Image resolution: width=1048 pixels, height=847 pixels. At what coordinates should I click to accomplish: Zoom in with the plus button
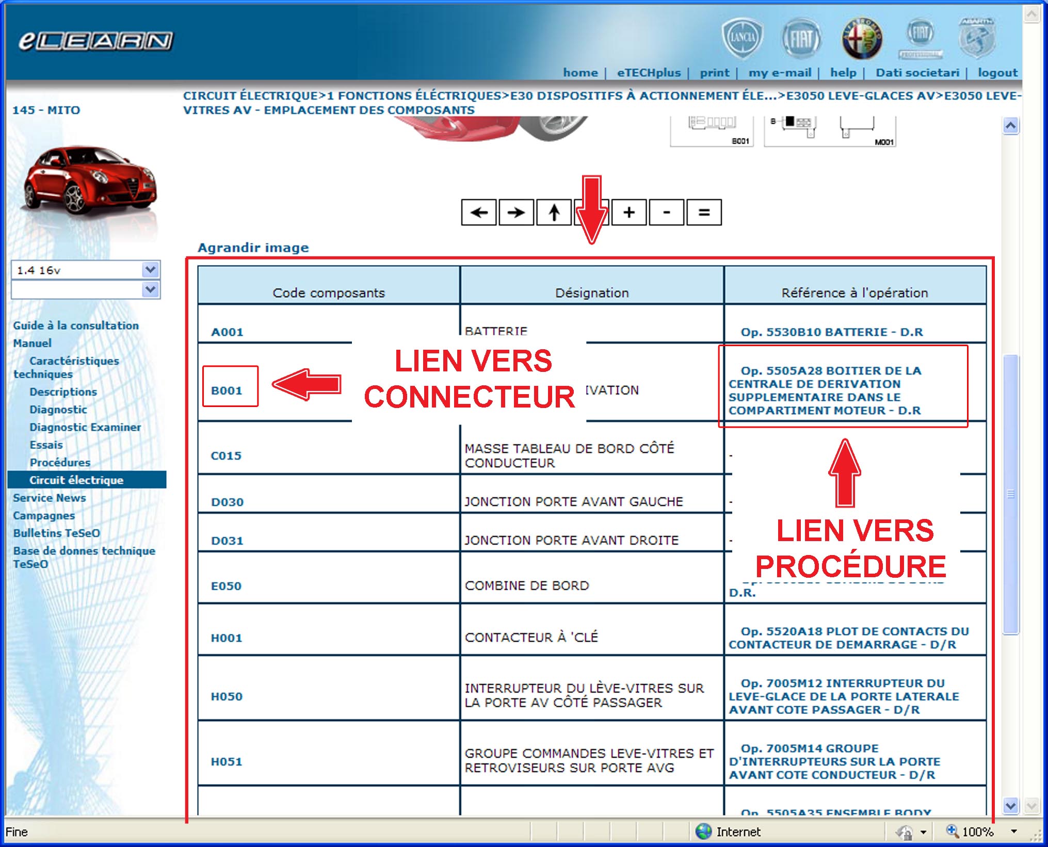point(628,213)
